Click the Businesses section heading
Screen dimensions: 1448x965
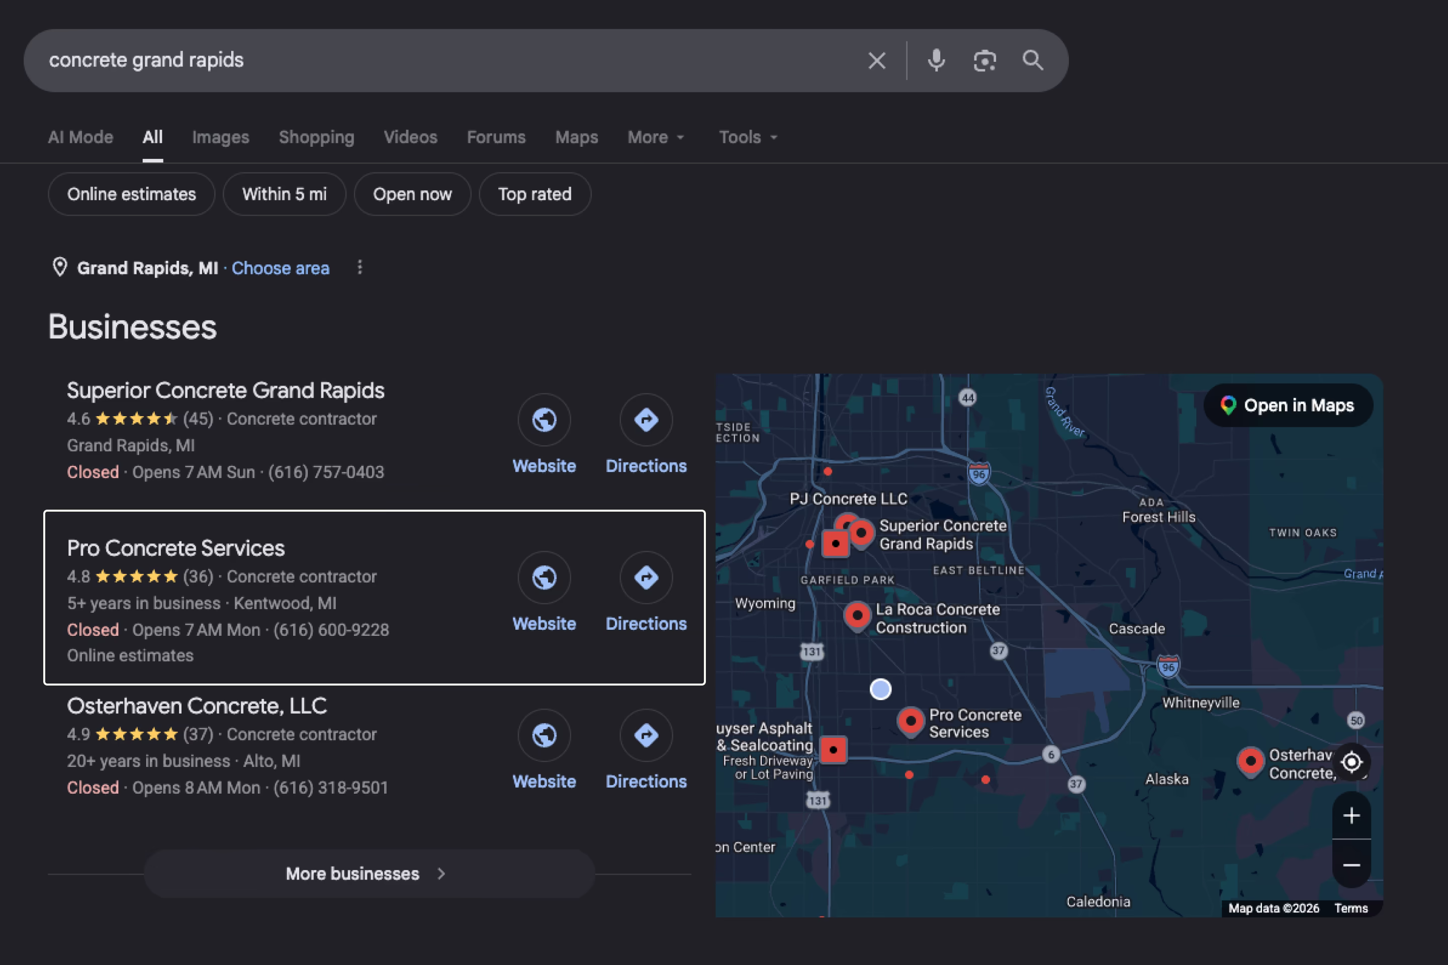click(x=132, y=326)
